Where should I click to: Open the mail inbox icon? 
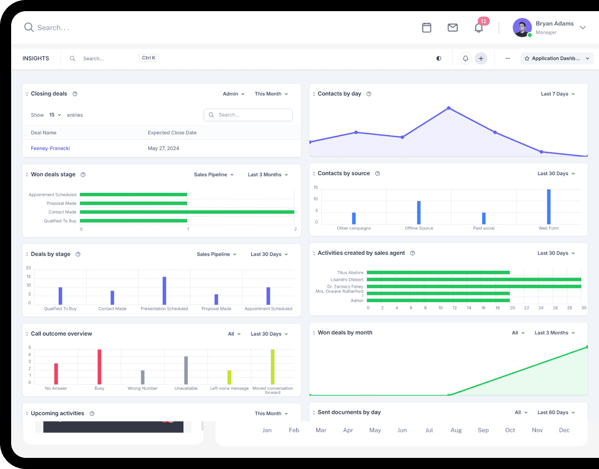[x=453, y=27]
